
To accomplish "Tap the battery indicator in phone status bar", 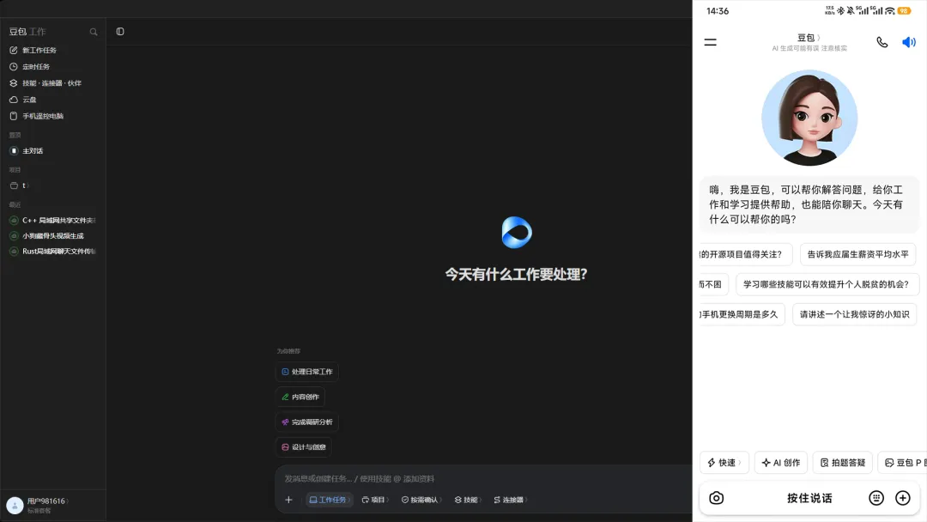I will point(904,10).
